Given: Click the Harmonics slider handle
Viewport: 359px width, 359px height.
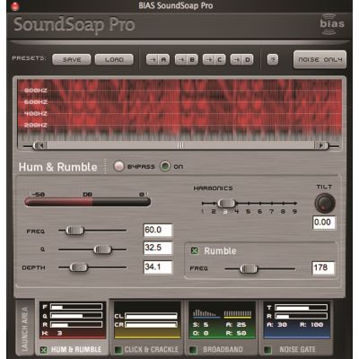Looking at the screenshot, I should (x=226, y=204).
